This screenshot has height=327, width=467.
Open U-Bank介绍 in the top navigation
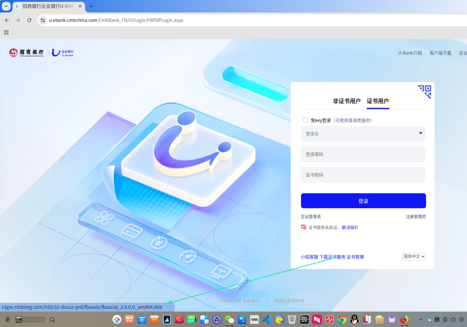click(x=410, y=53)
